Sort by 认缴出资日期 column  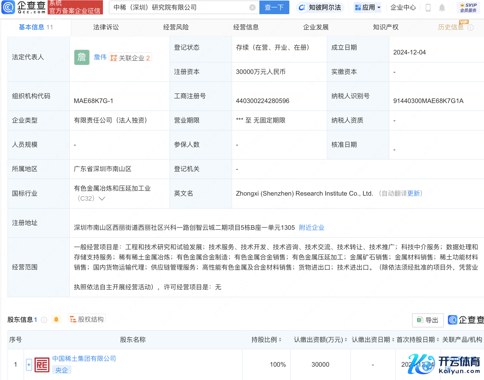click(x=393, y=340)
